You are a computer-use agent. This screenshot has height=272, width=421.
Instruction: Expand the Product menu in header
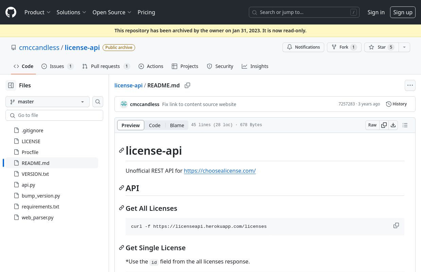tap(37, 12)
